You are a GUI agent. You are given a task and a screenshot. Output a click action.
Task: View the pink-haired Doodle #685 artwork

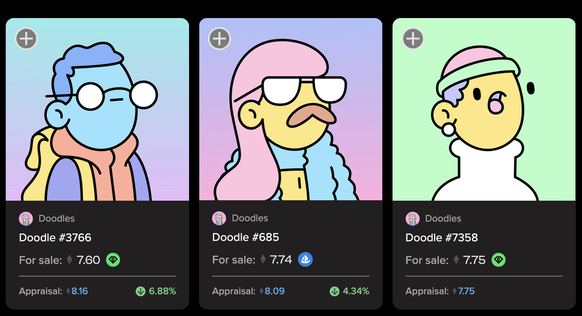tap(291, 110)
